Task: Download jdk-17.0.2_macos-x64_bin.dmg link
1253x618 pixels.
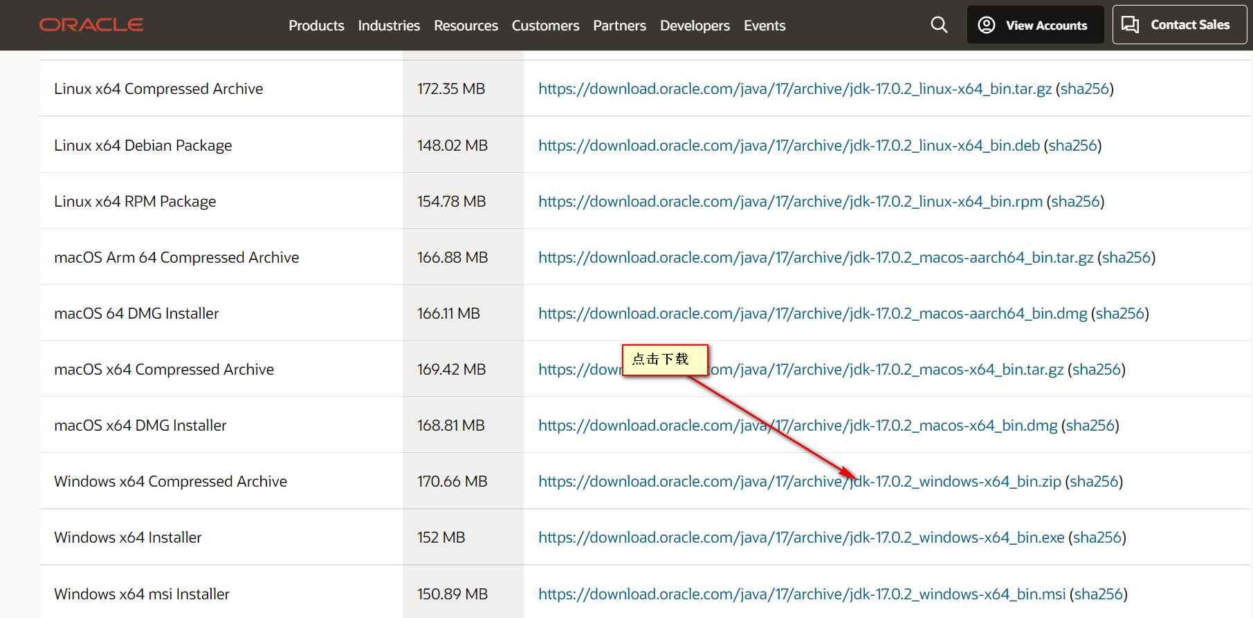Action: click(798, 425)
